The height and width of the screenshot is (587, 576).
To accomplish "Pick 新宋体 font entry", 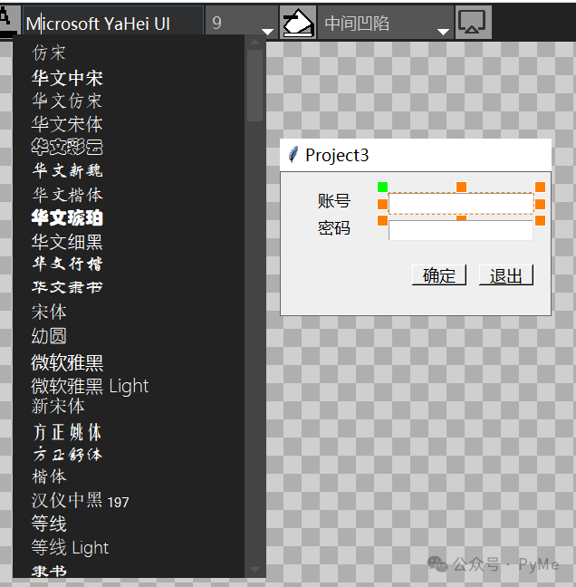I will 58,406.
